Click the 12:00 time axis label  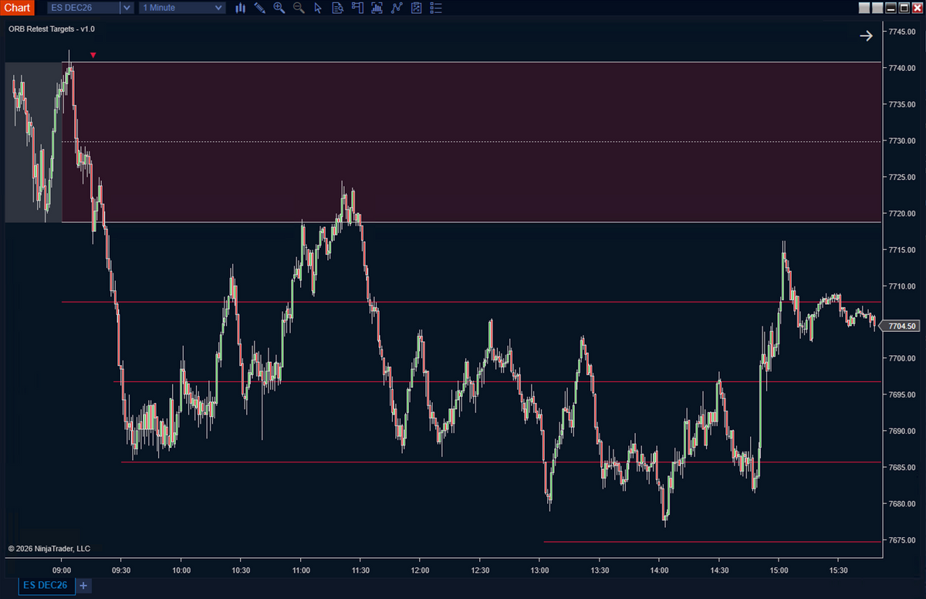pos(420,570)
